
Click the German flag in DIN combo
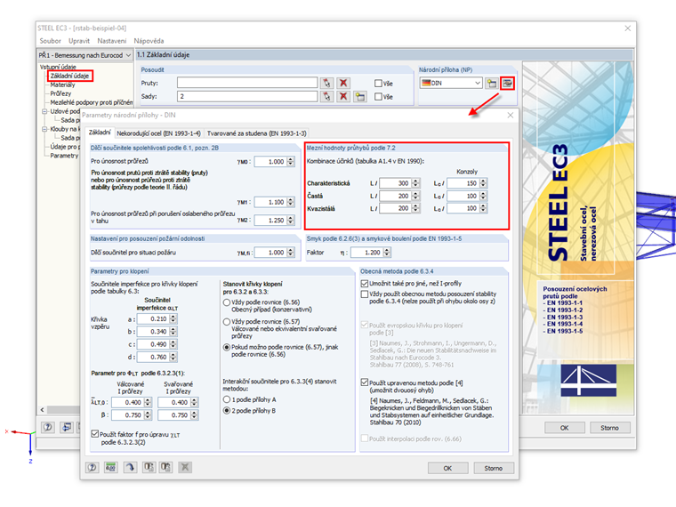coord(426,84)
